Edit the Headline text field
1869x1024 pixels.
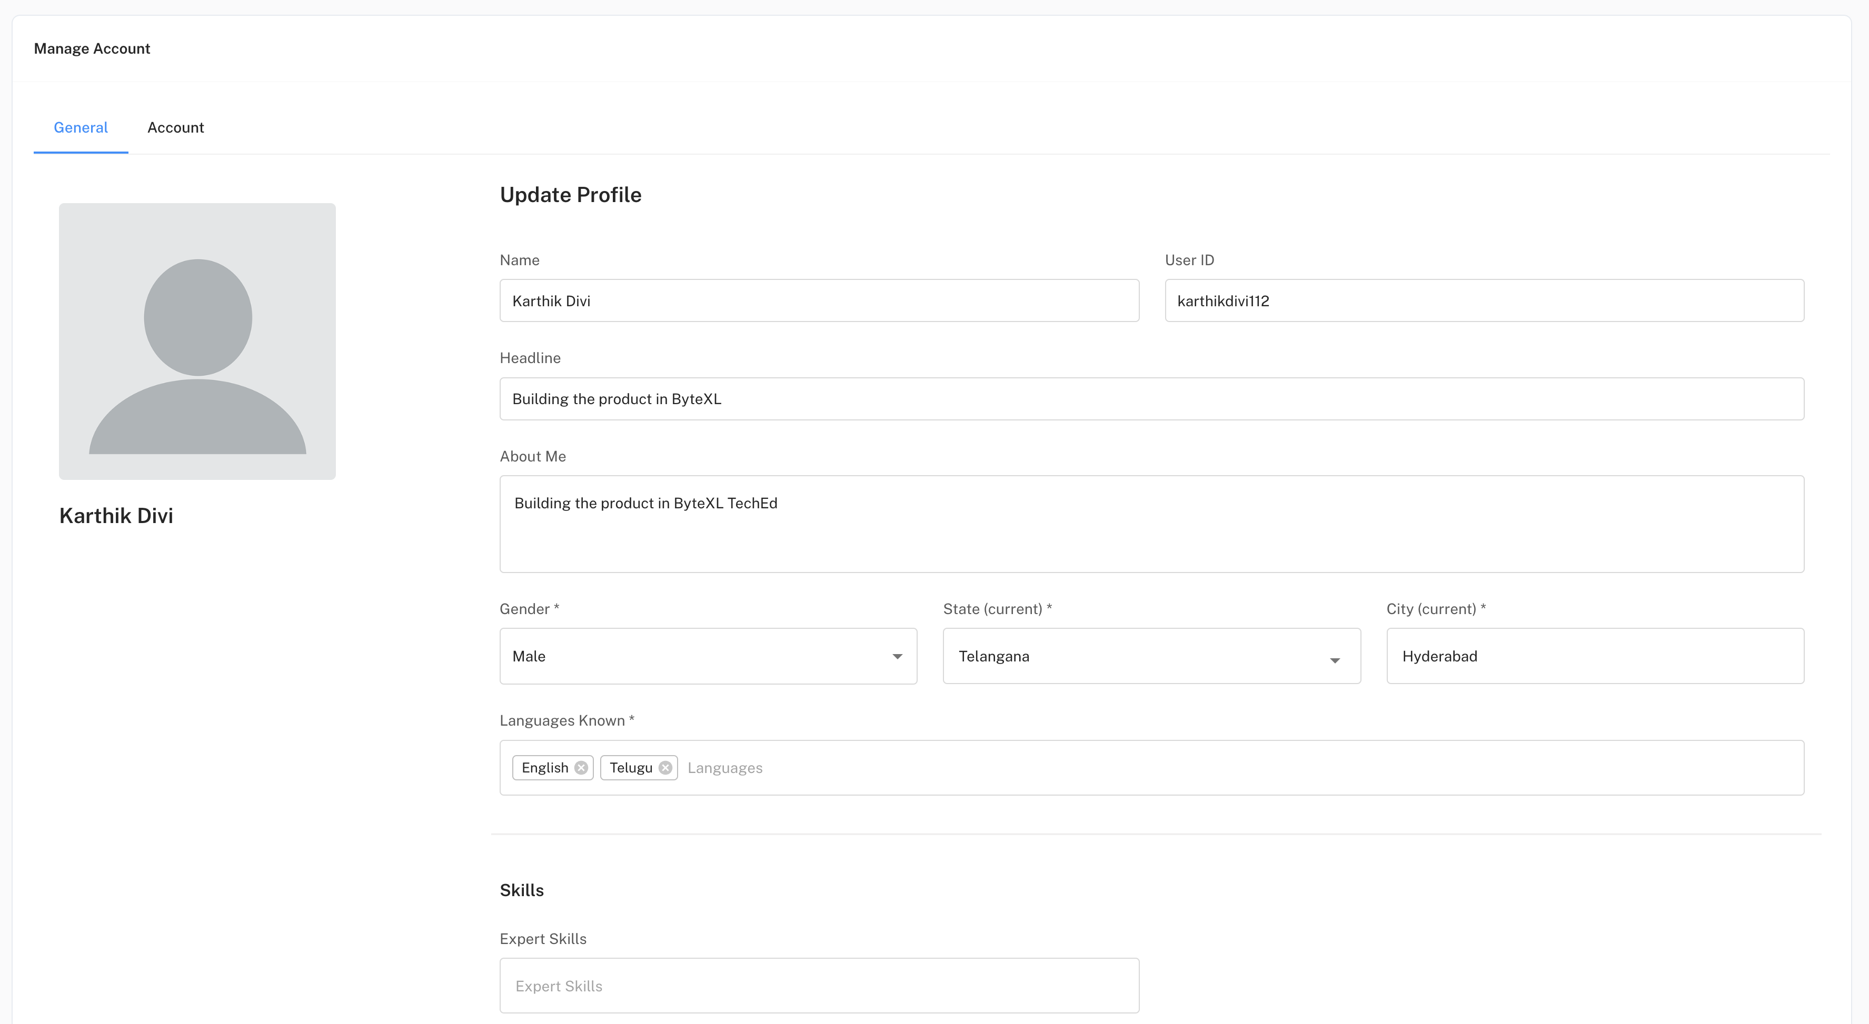1151,399
